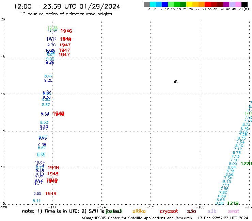Click the '7.10' wave height value
252x221 pixels.
(234, 160)
